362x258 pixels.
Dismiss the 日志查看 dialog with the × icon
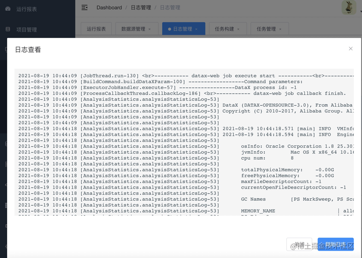point(350,49)
